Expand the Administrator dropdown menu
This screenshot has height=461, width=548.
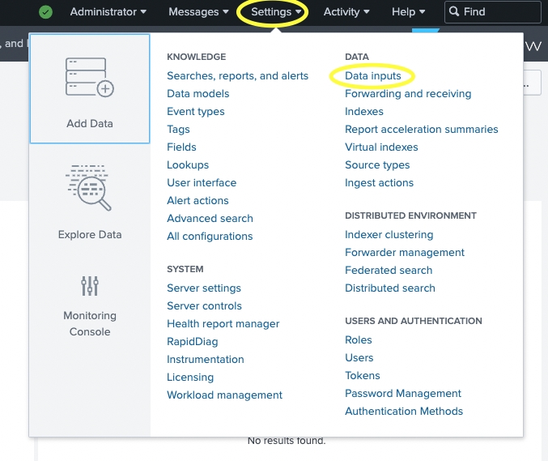click(x=108, y=12)
